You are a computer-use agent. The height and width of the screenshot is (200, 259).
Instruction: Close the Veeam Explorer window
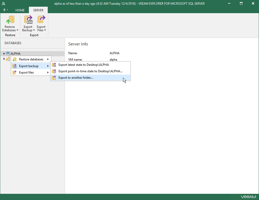point(253,3)
